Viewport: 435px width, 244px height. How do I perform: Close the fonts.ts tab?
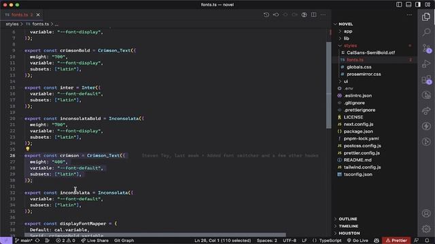point(38,15)
